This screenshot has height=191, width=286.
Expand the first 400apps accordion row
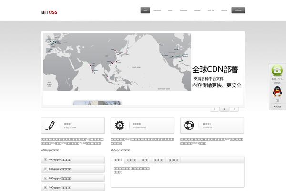tap(73, 159)
